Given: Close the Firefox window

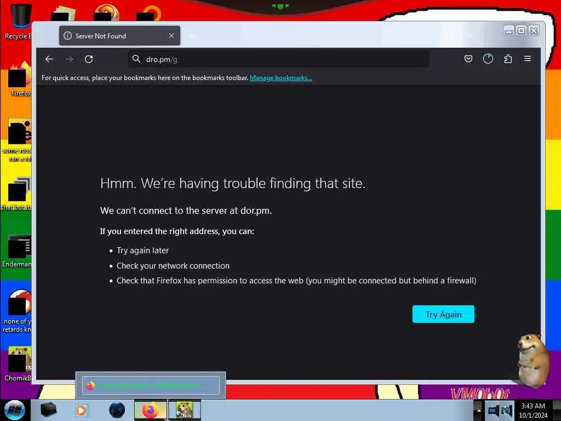Looking at the screenshot, I should 534,31.
